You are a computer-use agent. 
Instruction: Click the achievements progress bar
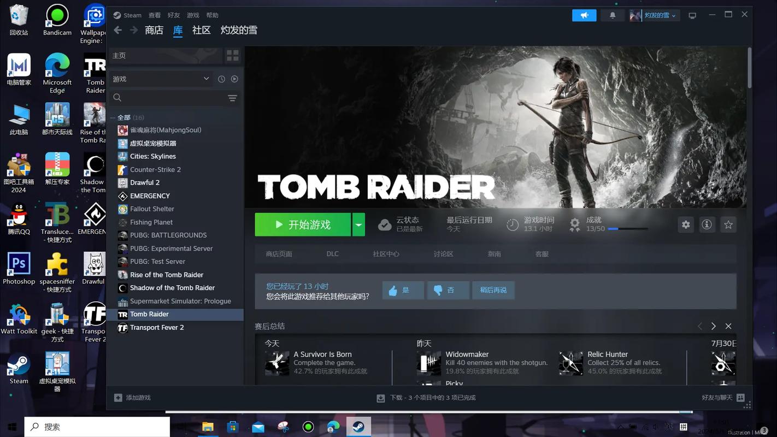628,229
